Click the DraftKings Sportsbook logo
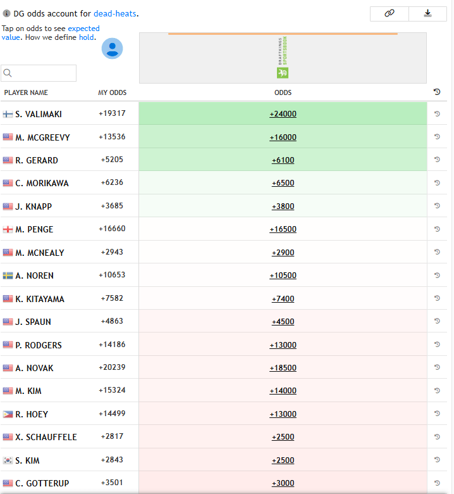 click(283, 58)
